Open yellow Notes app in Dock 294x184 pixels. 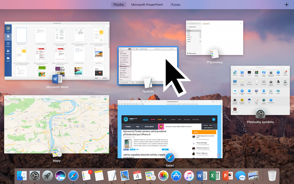[99, 176]
